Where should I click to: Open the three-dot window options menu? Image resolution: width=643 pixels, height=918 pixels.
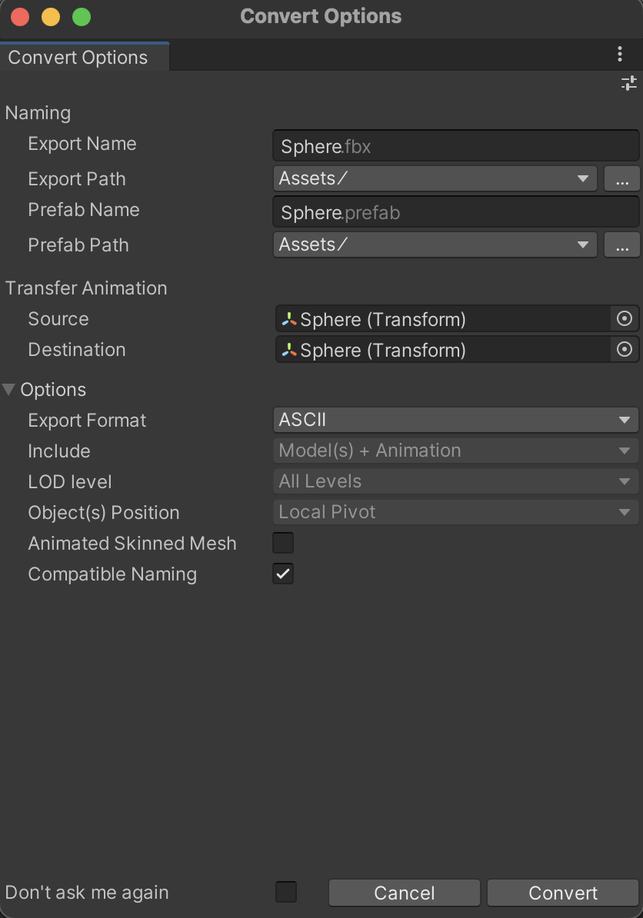point(620,55)
